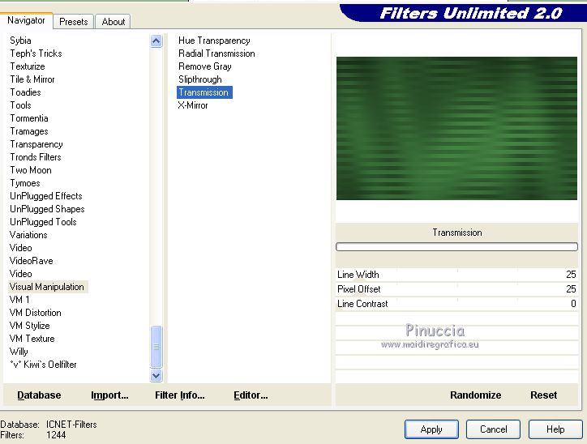587x444 pixels.
Task: Select the Tronds Filters category
Action: (36, 157)
